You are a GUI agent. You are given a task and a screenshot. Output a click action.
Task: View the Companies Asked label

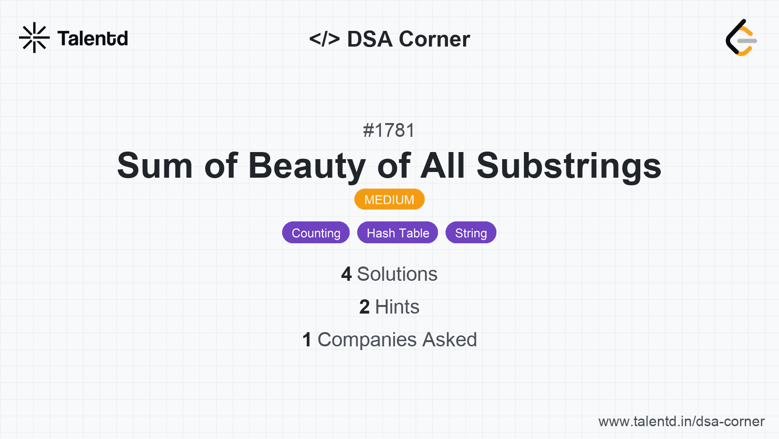[397, 340]
